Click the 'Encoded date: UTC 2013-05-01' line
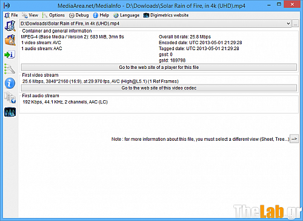Screen dimensions: 303x221 201,43
